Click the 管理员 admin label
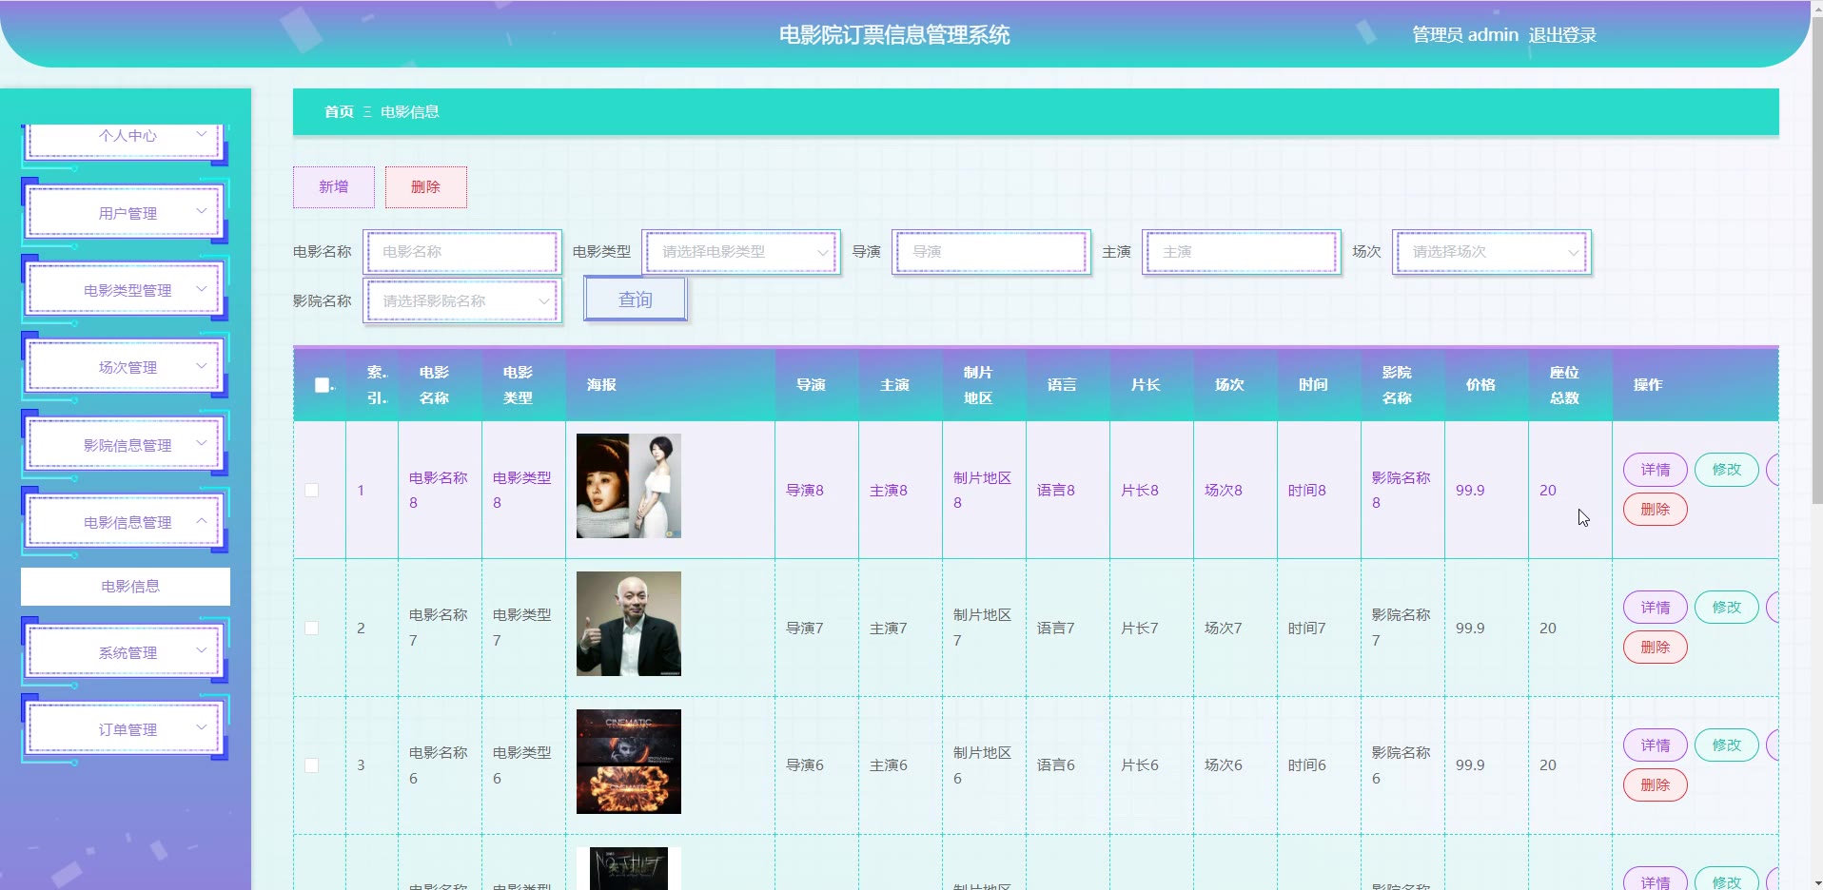This screenshot has height=890, width=1823. pos(1465,35)
